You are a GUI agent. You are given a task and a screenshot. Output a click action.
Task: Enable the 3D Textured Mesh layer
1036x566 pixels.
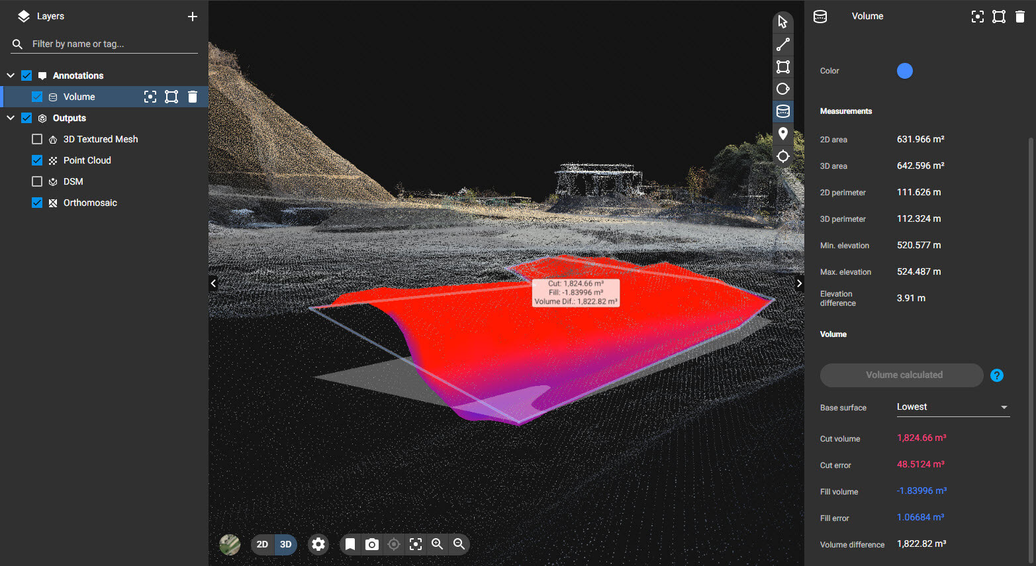[x=37, y=139]
